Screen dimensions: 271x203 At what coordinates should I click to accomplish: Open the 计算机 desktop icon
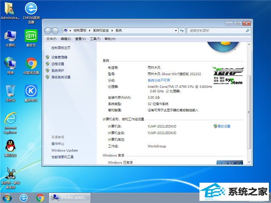(10, 38)
